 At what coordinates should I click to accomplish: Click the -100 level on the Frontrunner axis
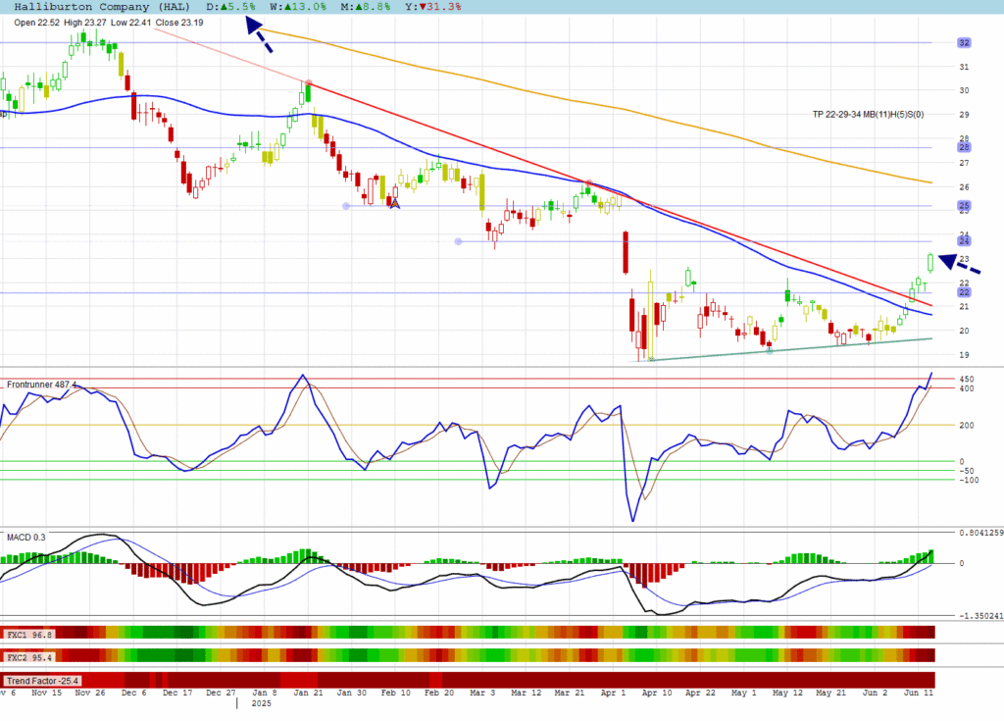tap(969, 480)
